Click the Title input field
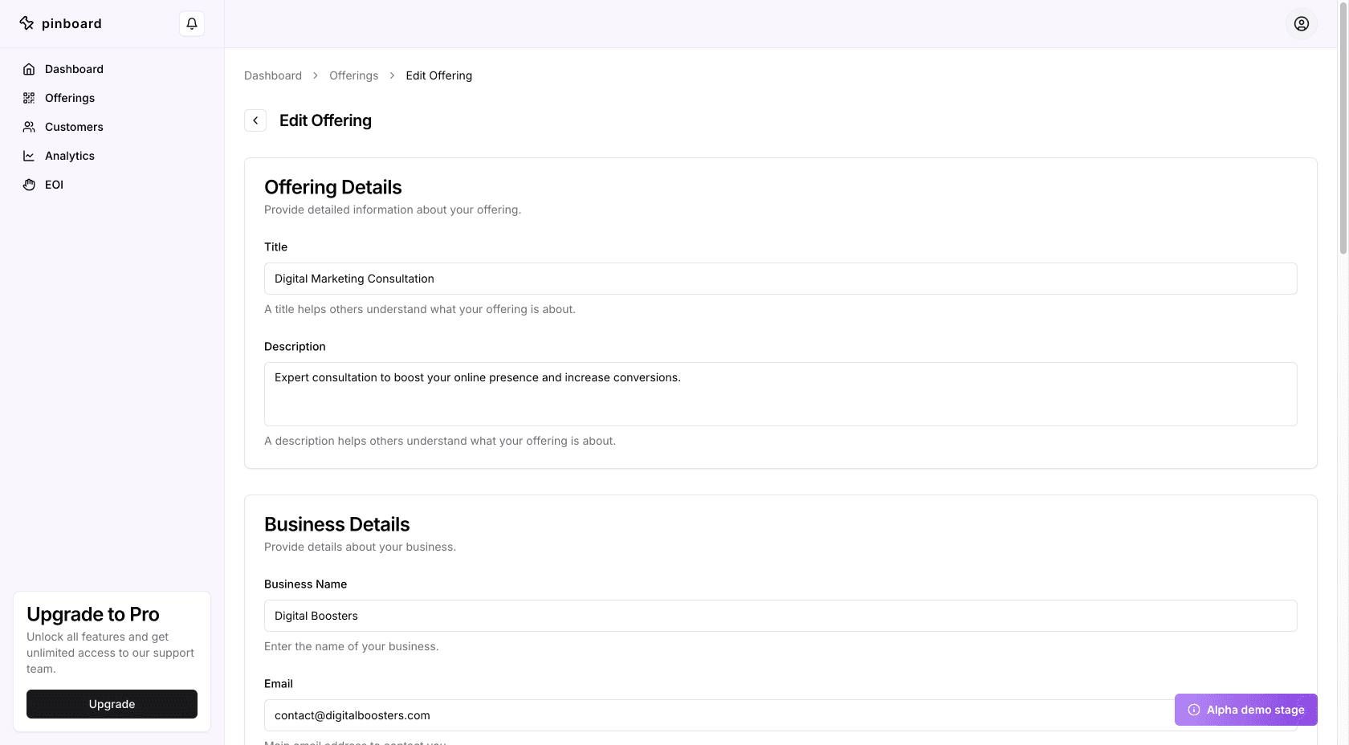The height and width of the screenshot is (745, 1349). [780, 279]
